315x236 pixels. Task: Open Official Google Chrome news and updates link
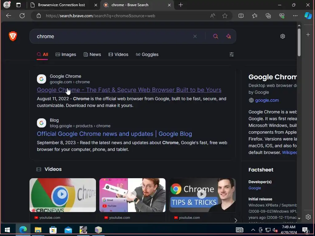(114, 134)
